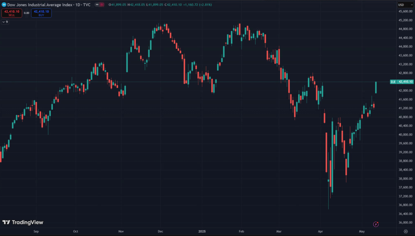Click the close value C42,410.10

(173, 5)
